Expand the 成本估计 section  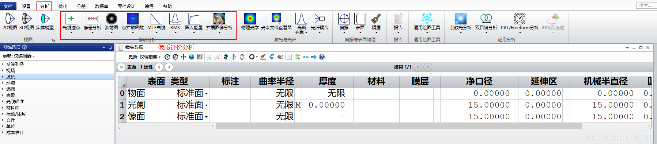(x=3, y=132)
